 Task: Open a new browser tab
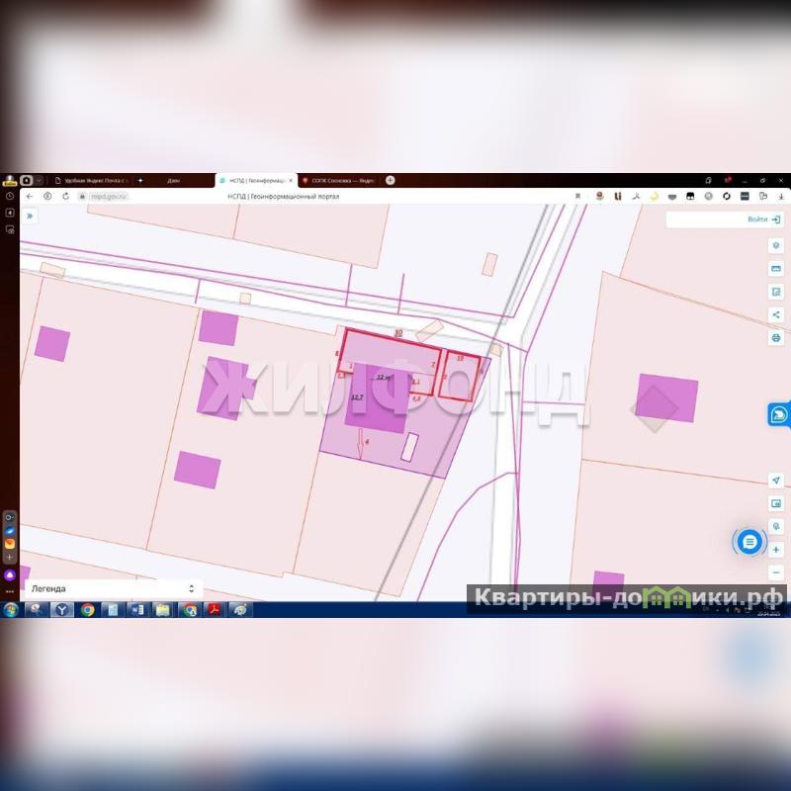coord(391,180)
